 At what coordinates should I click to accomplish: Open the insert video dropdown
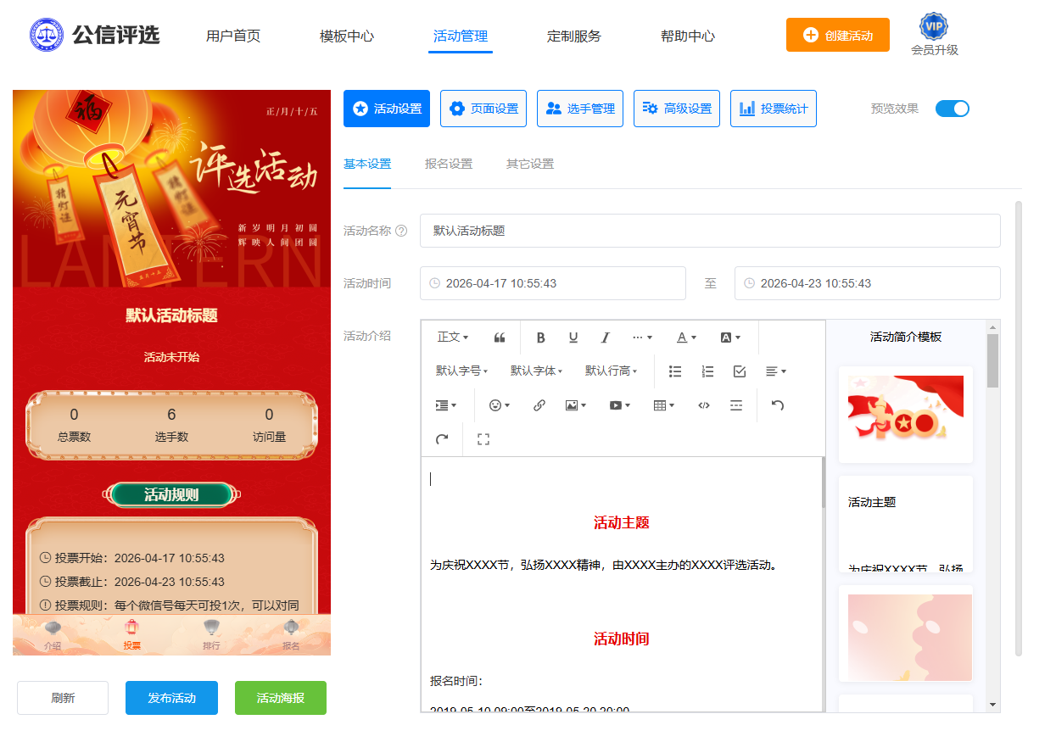(x=620, y=405)
